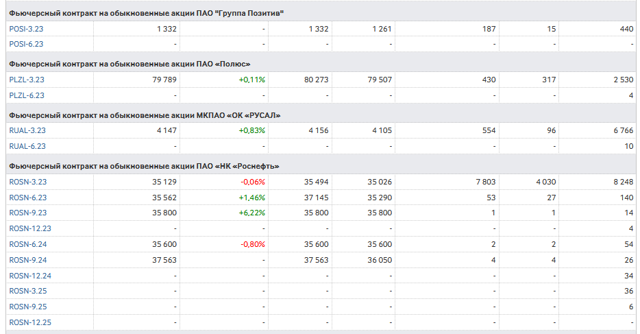Open the ROSN-12.23 contract link
Viewport: 640px width, 334px height.
click(30, 228)
